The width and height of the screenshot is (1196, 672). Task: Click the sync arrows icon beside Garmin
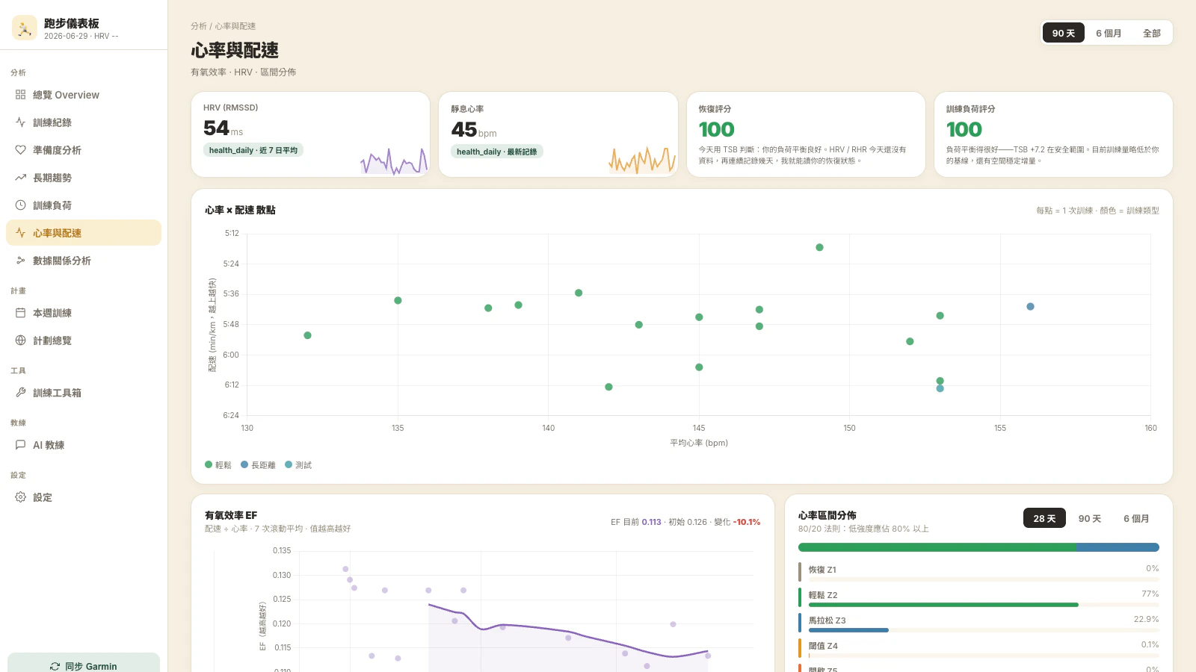[x=55, y=666]
